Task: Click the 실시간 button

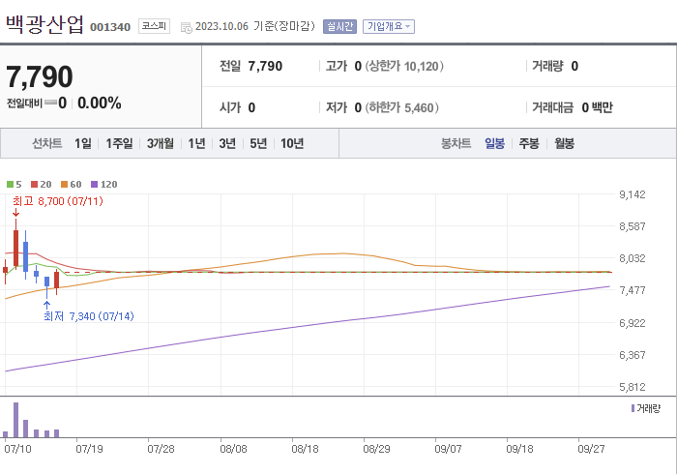Action: (x=339, y=26)
